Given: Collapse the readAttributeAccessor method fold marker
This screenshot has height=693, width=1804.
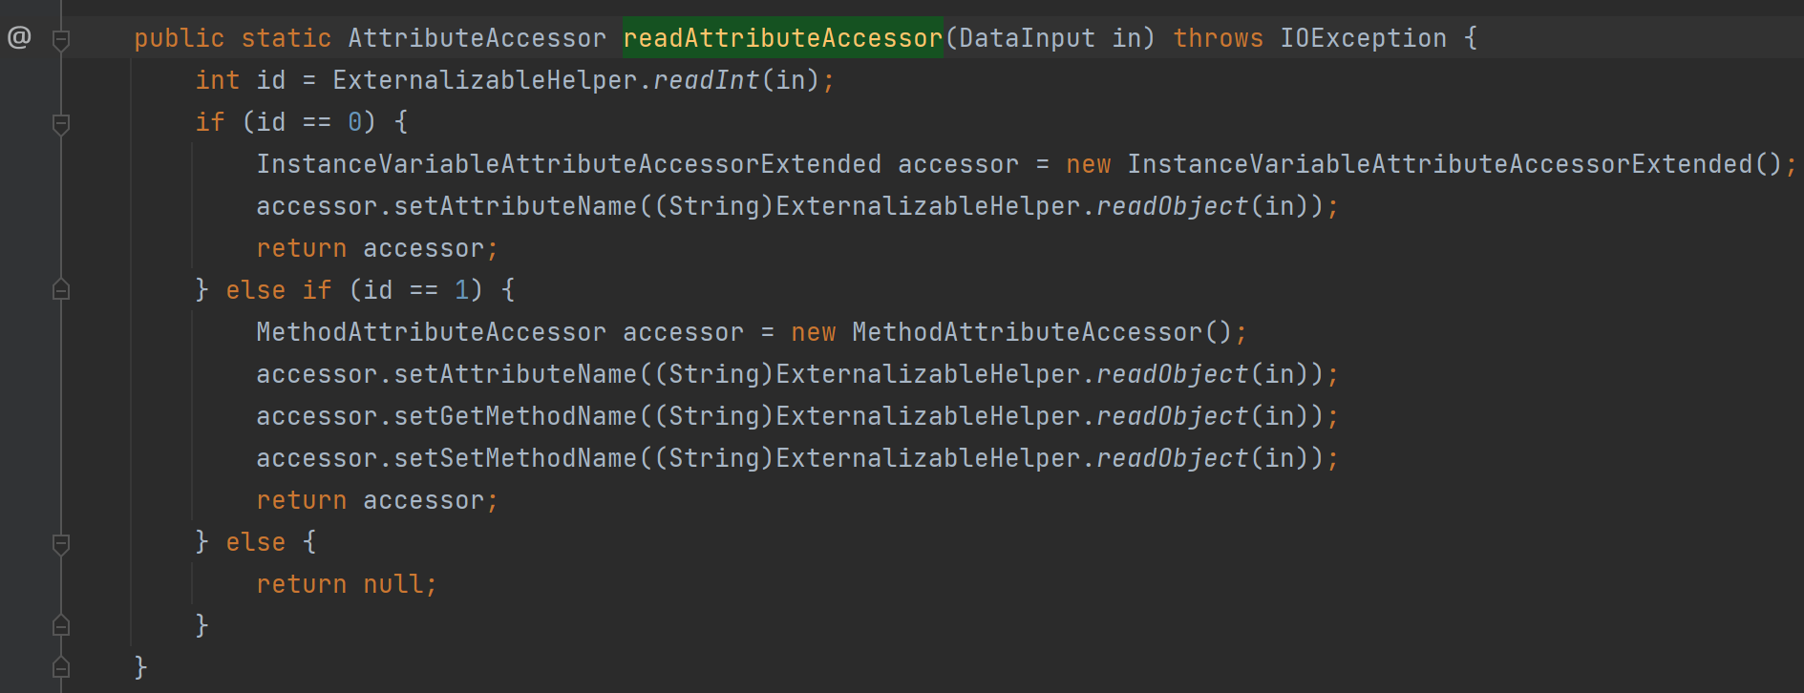Looking at the screenshot, I should click(61, 39).
